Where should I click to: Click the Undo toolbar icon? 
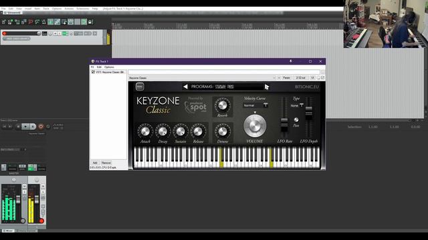(31, 22)
